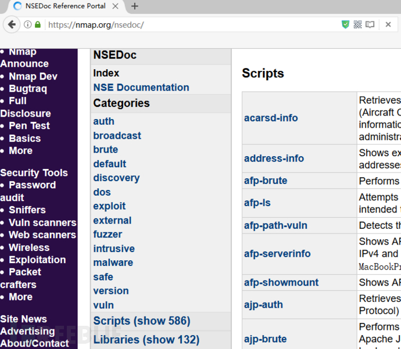Viewport: 401px width, 349px height.
Task: Open the afp-serverinfo script link
Action: point(277,254)
